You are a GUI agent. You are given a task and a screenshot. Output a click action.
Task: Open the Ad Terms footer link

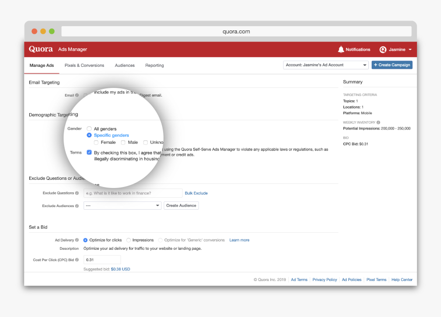click(299, 280)
